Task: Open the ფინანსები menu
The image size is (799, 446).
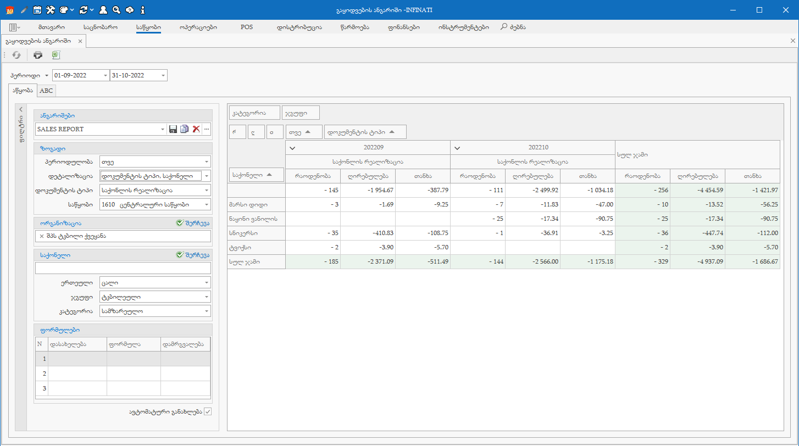Action: pyautogui.click(x=404, y=27)
